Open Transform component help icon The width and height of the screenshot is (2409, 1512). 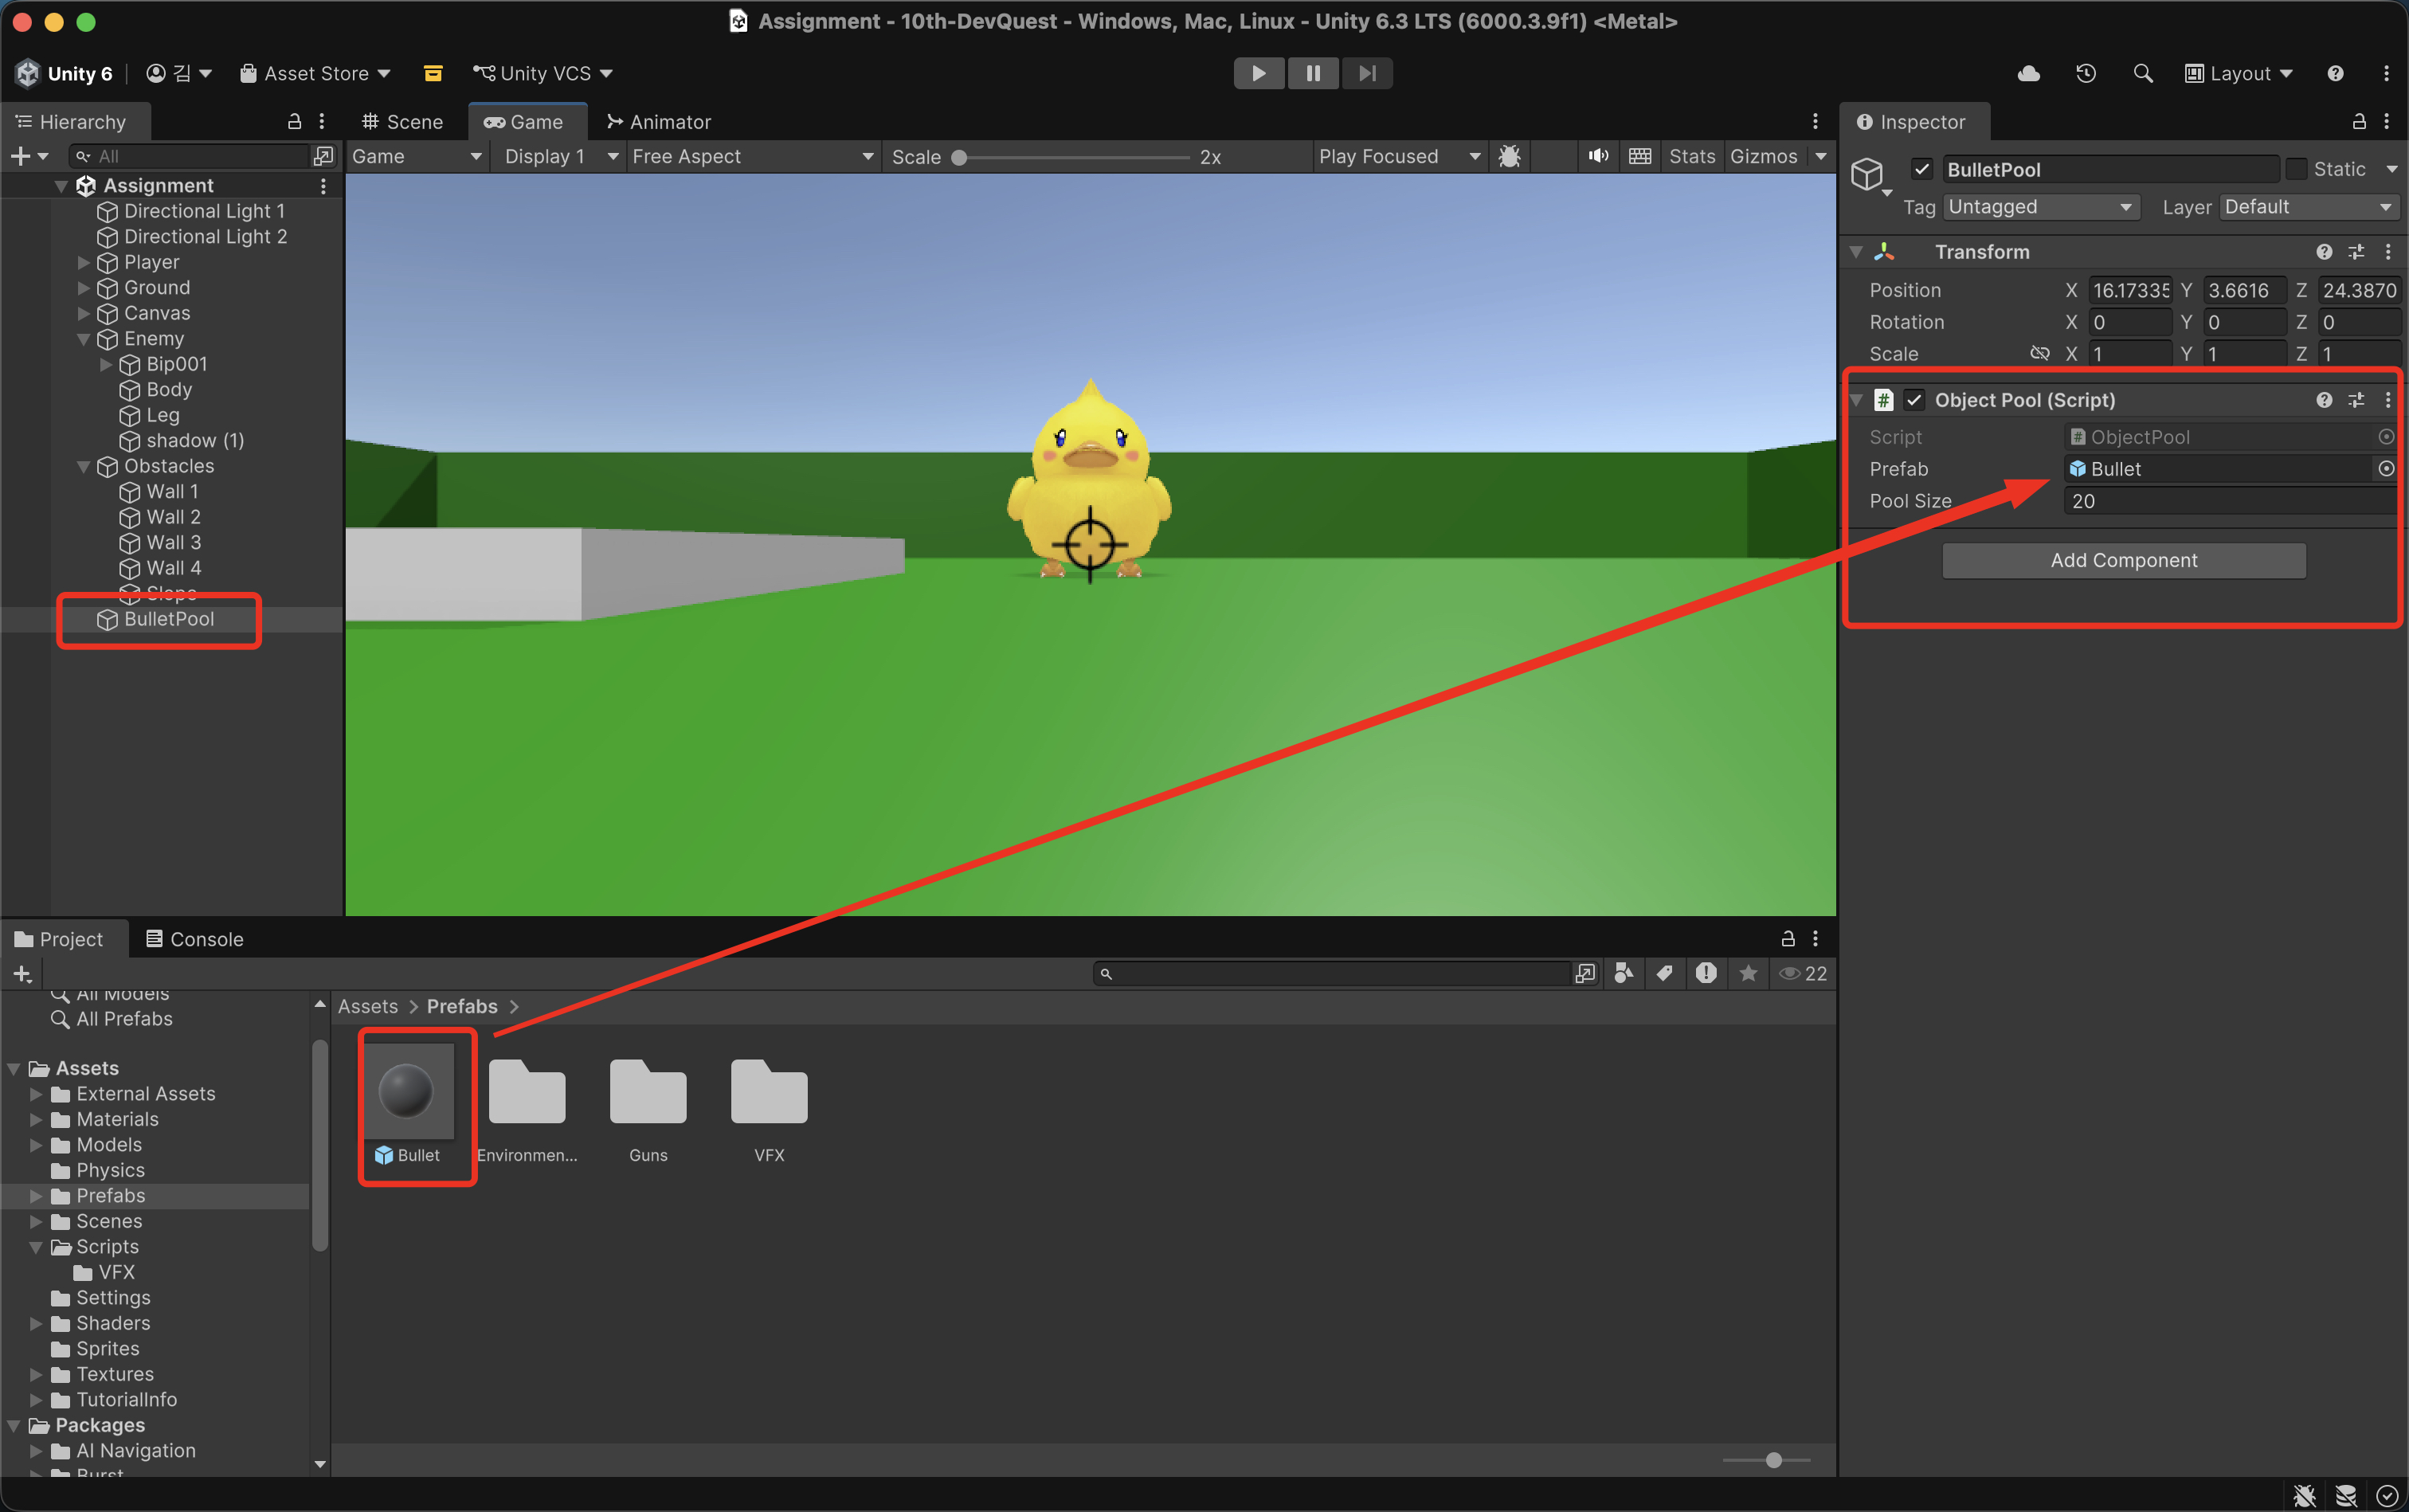2324,252
